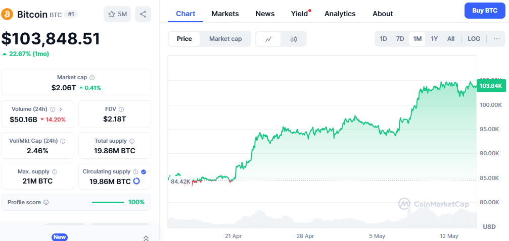Toggle LOG scale on the chart

[474, 39]
